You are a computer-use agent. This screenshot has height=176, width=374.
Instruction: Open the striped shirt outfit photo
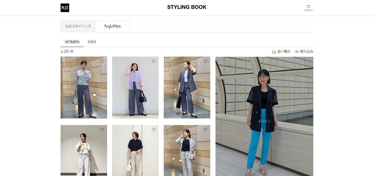pyautogui.click(x=187, y=151)
